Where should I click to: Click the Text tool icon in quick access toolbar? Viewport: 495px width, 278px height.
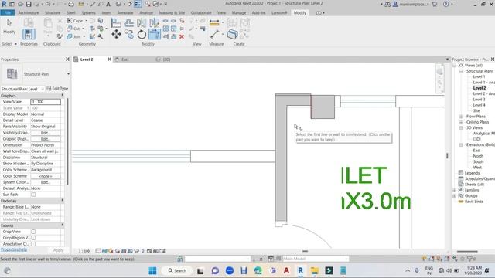coord(108,4)
